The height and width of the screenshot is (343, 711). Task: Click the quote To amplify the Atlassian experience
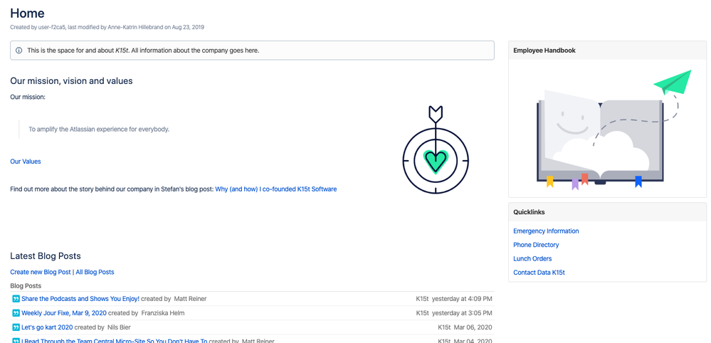(99, 129)
